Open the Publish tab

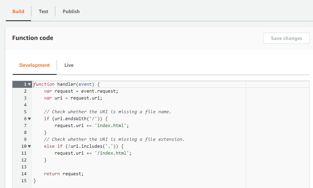[71, 12]
